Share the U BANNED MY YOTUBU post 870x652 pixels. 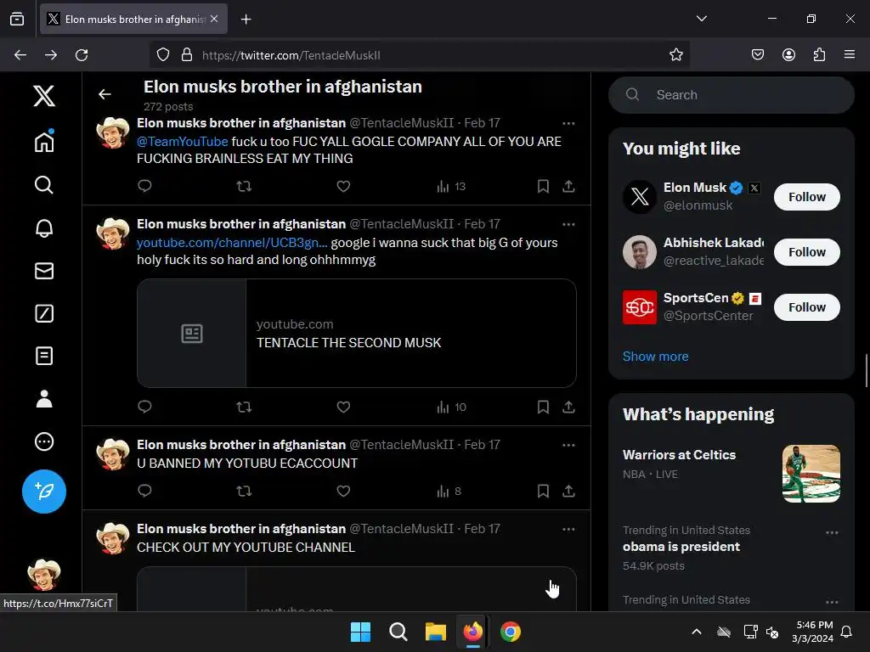point(568,492)
